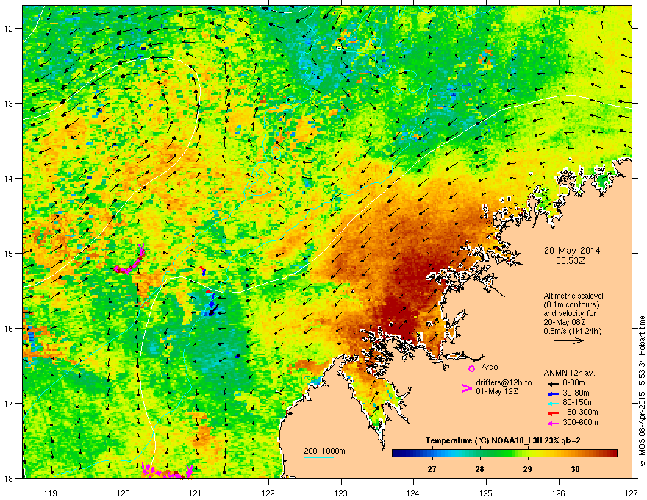Click the latitude axis label -16
This screenshot has height=500, width=647.
click(x=7, y=329)
